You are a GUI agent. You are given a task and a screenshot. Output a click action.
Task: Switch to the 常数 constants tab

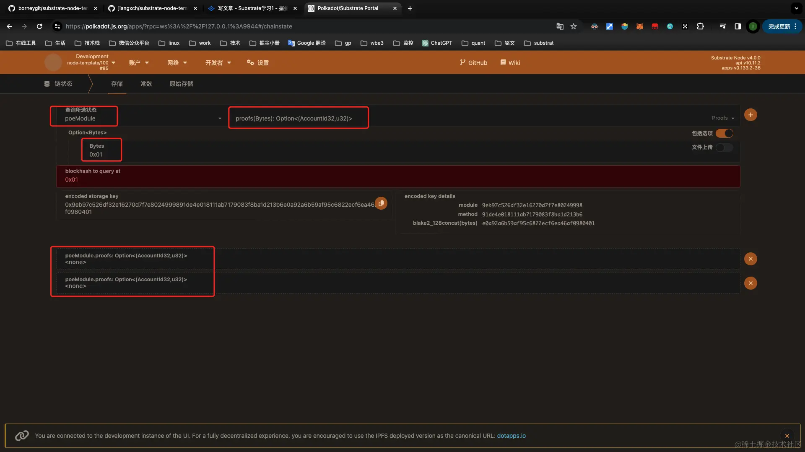(x=146, y=84)
